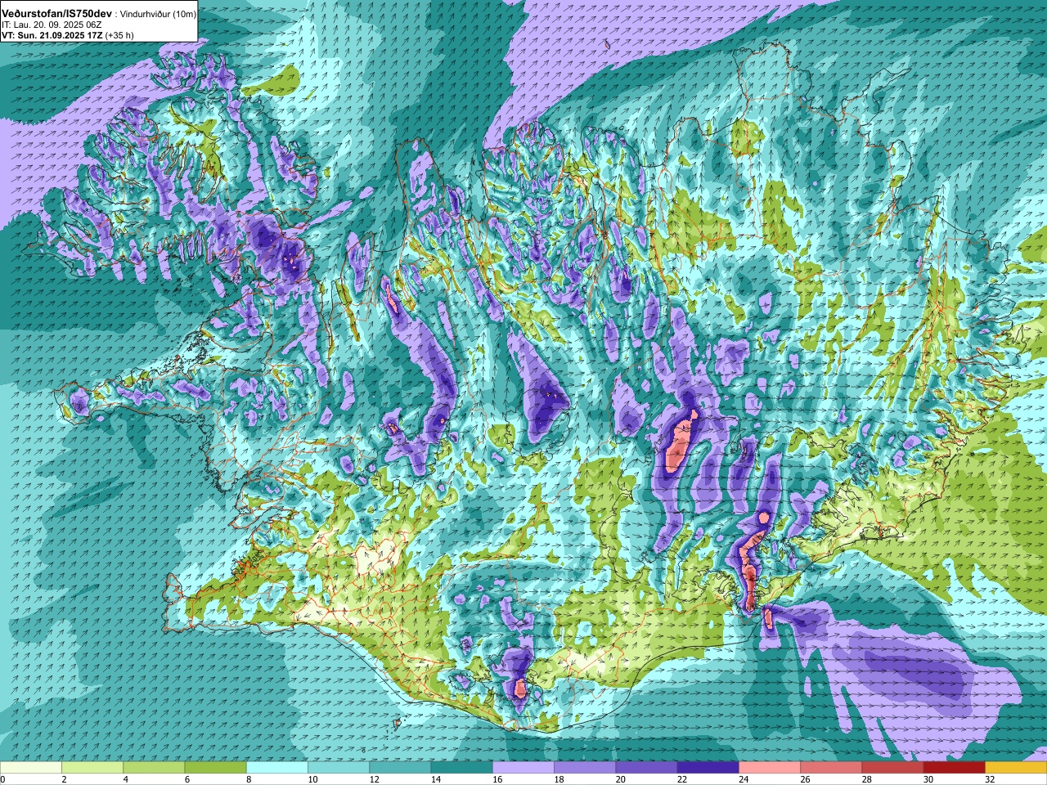The image size is (1047, 785).
Task: Select the light purple 16–18 legend swatch
Action: (x=523, y=768)
